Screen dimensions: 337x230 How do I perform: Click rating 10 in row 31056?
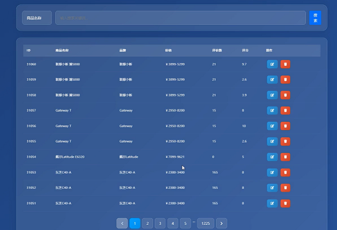[244, 126]
